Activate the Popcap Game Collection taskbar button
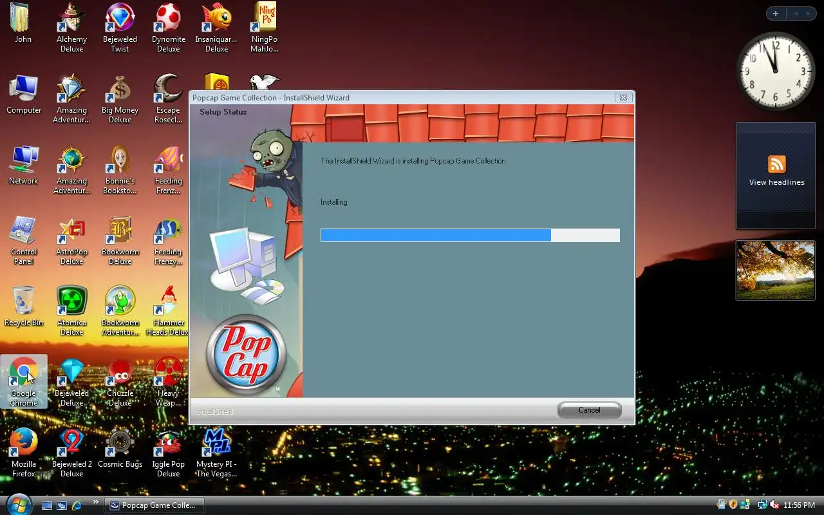824x515 pixels. [154, 505]
